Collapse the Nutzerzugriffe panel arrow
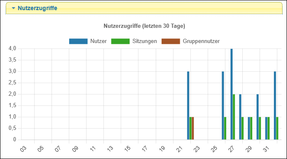This screenshot has height=159, width=287. (x=13, y=8)
